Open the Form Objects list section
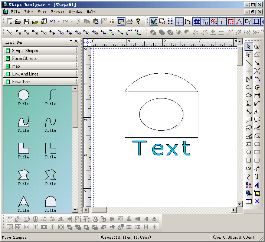 pyautogui.click(x=40, y=58)
